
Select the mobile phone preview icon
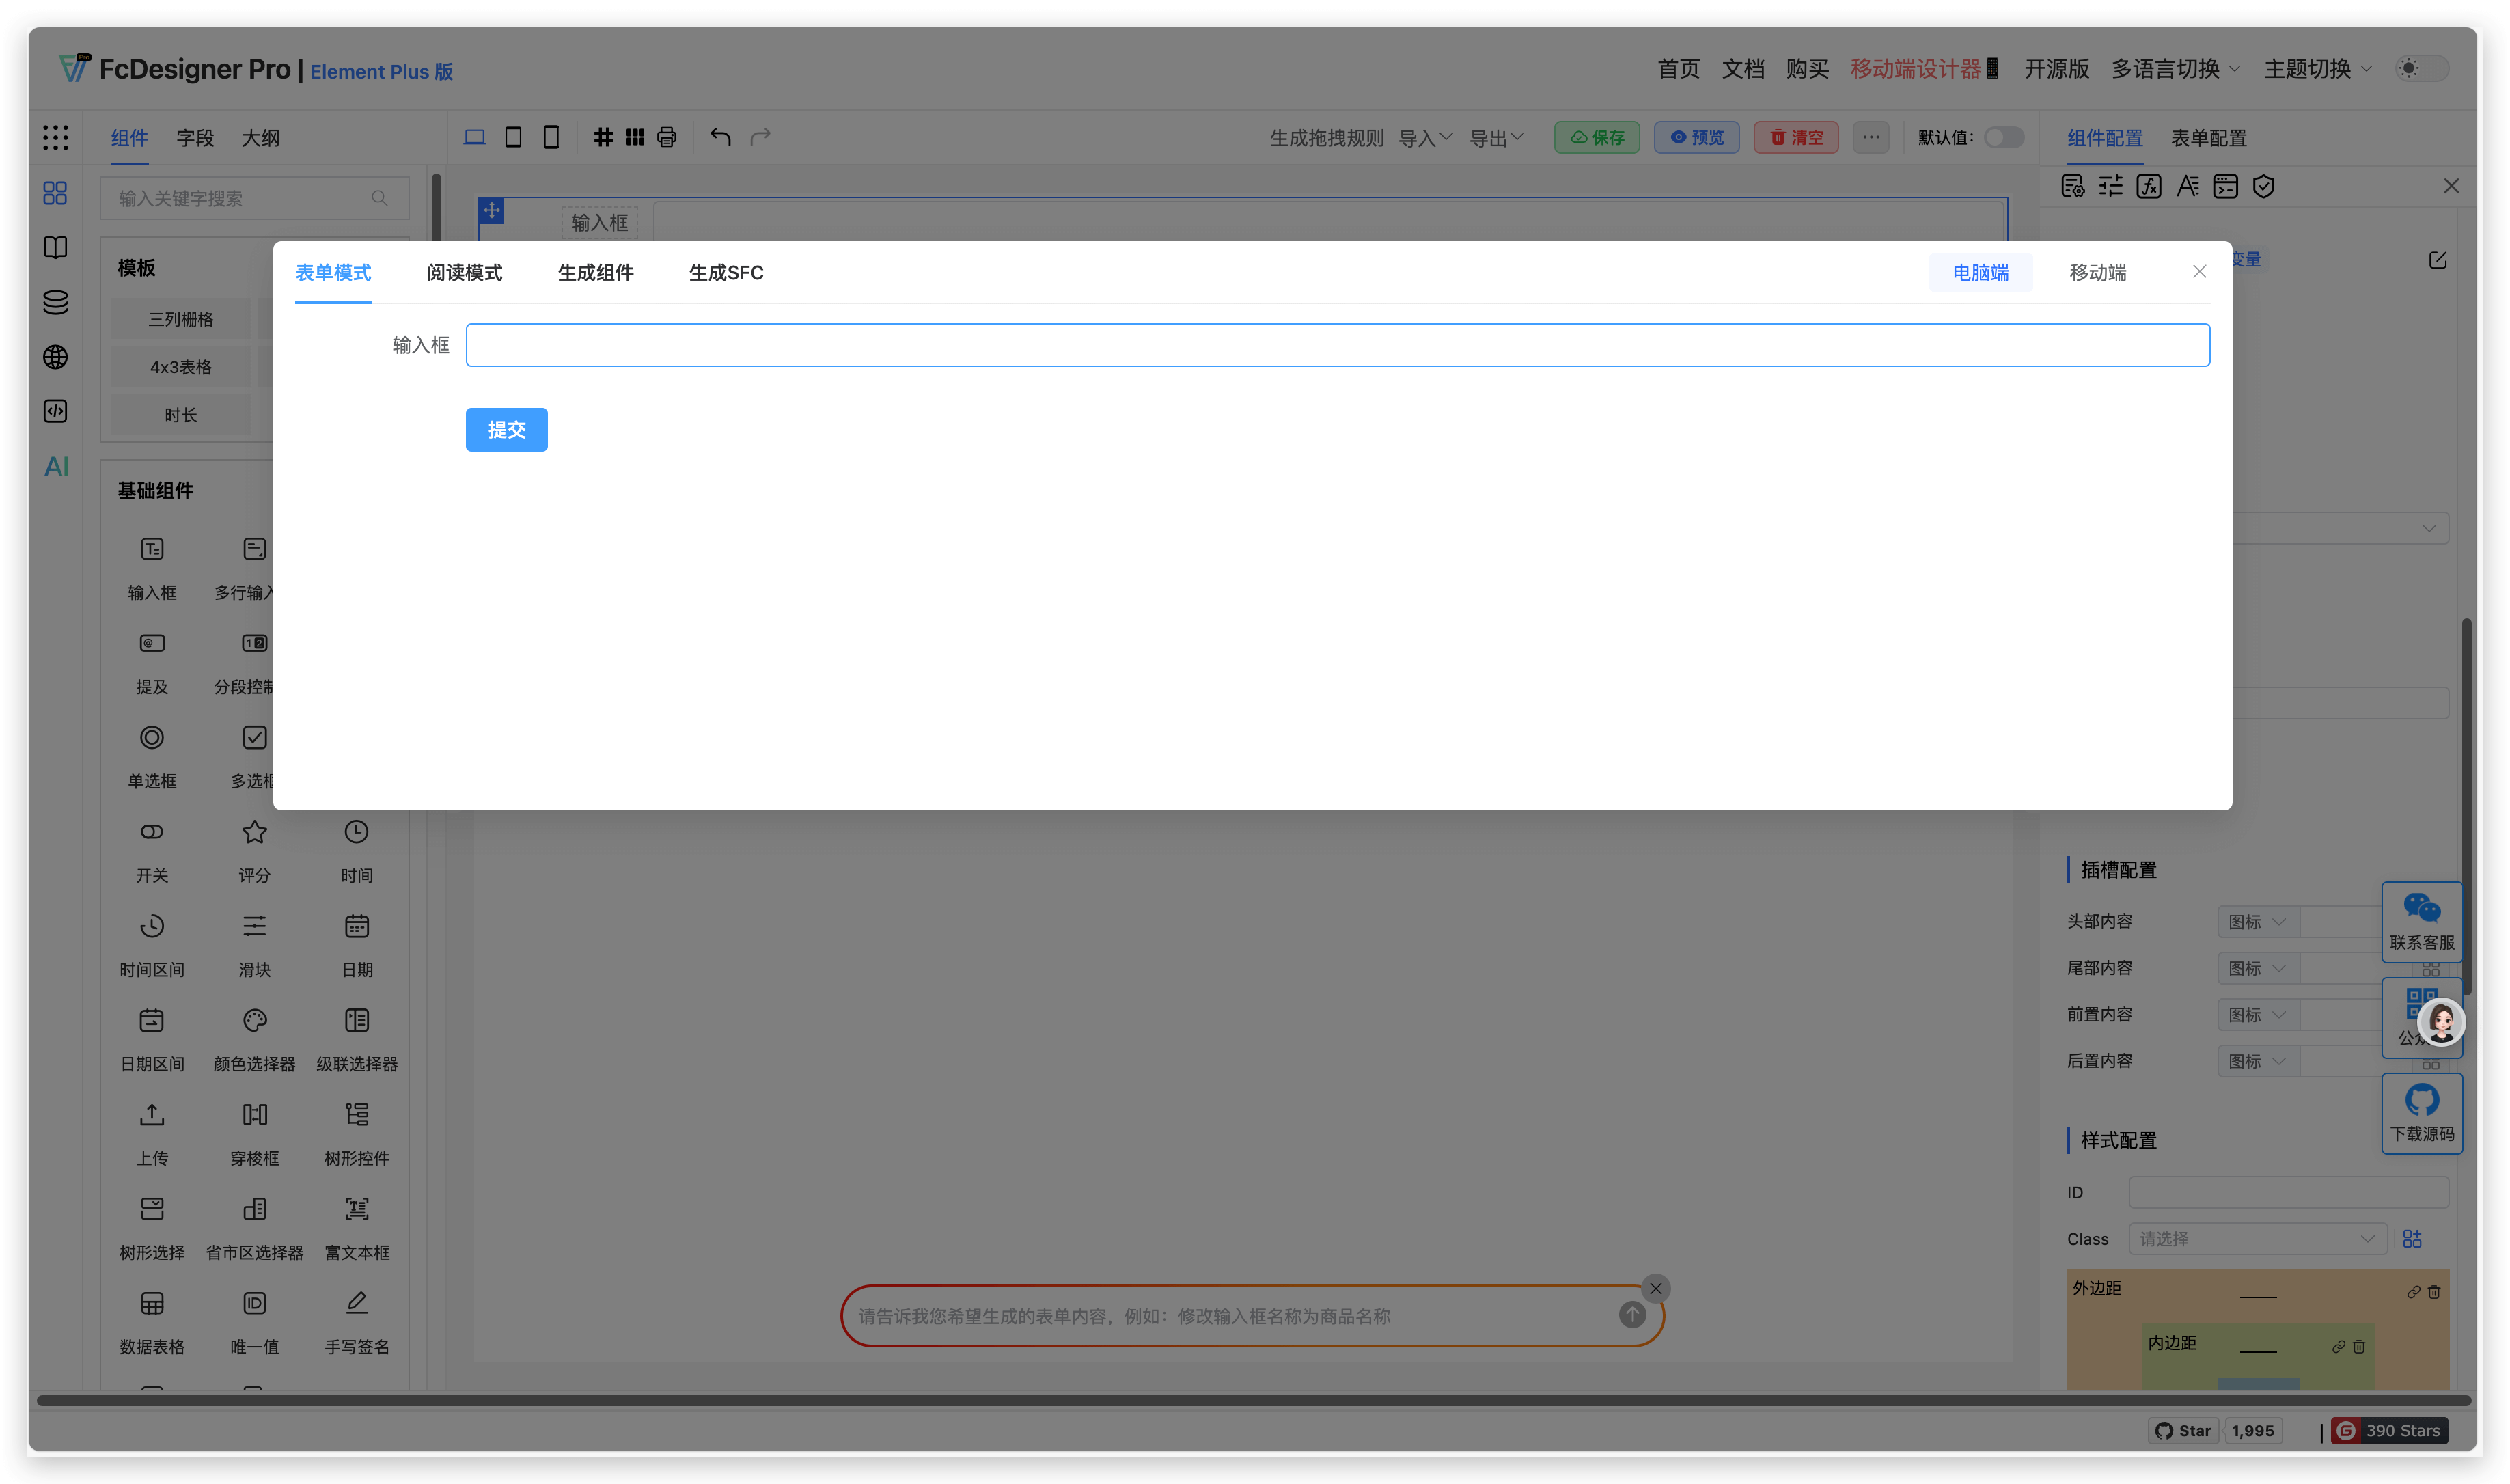pos(551,137)
